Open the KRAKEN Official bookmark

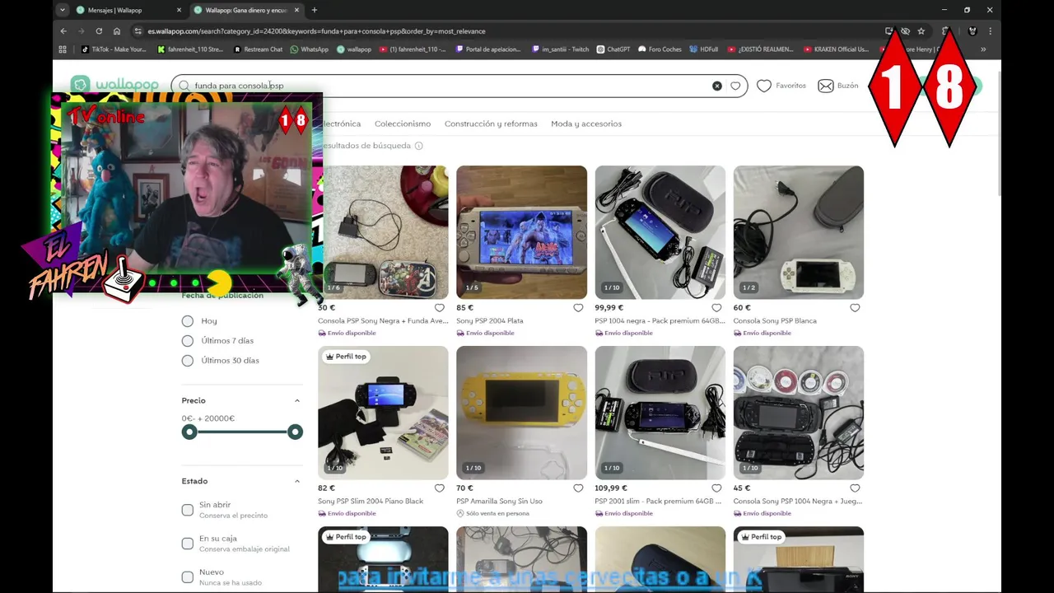click(836, 49)
